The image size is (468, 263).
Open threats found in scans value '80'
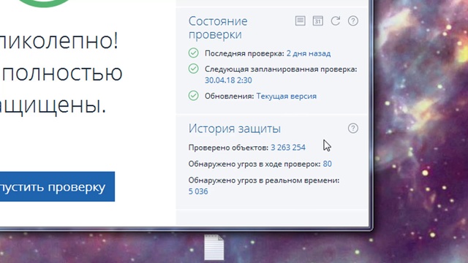tap(327, 164)
